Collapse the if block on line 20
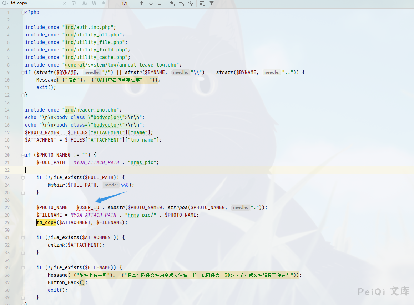The height and width of the screenshot is (305, 414). pos(22,155)
